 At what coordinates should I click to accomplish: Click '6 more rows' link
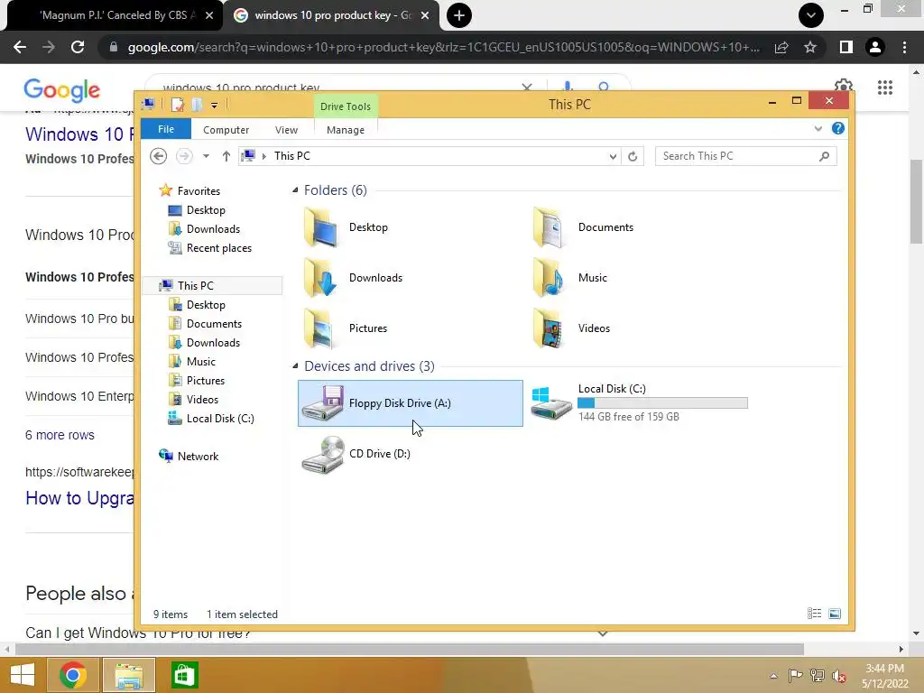coord(60,435)
